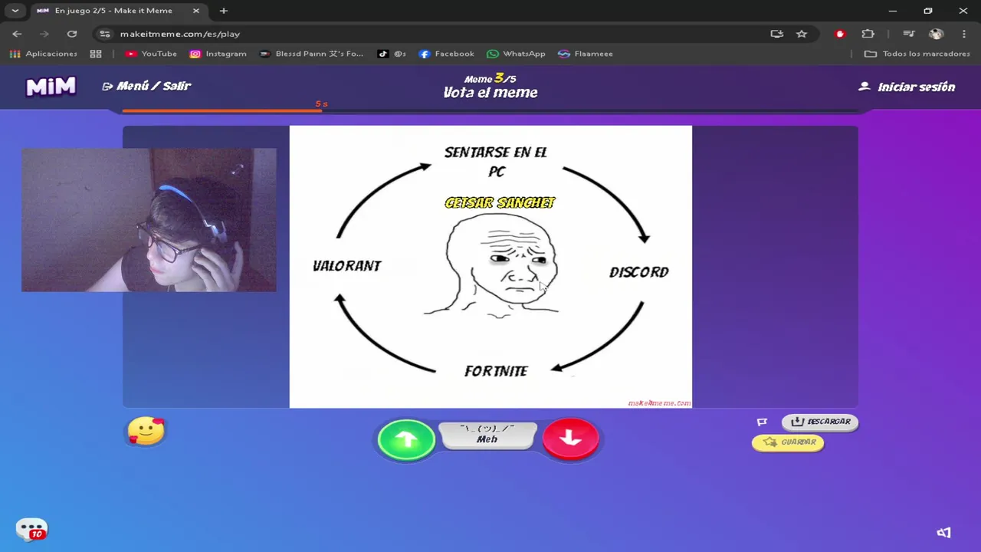Open the emoji reaction smiley
The image size is (981, 552).
click(x=146, y=431)
